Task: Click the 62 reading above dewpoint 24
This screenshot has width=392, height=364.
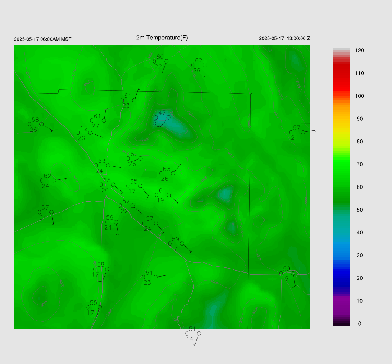Action: point(47,176)
